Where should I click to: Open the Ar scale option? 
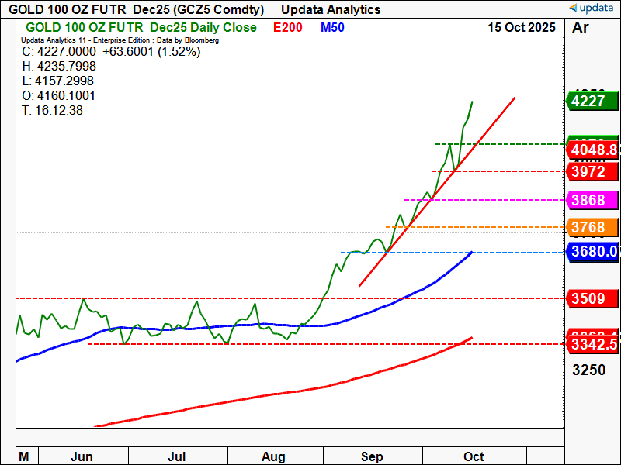coord(580,28)
